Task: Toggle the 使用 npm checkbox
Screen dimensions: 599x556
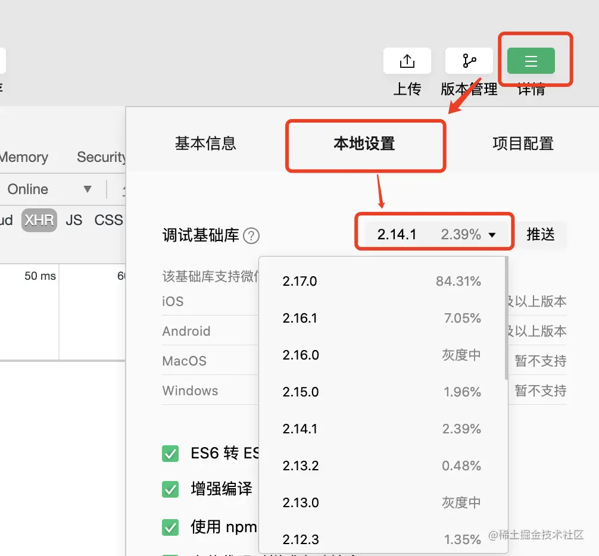Action: click(170, 527)
